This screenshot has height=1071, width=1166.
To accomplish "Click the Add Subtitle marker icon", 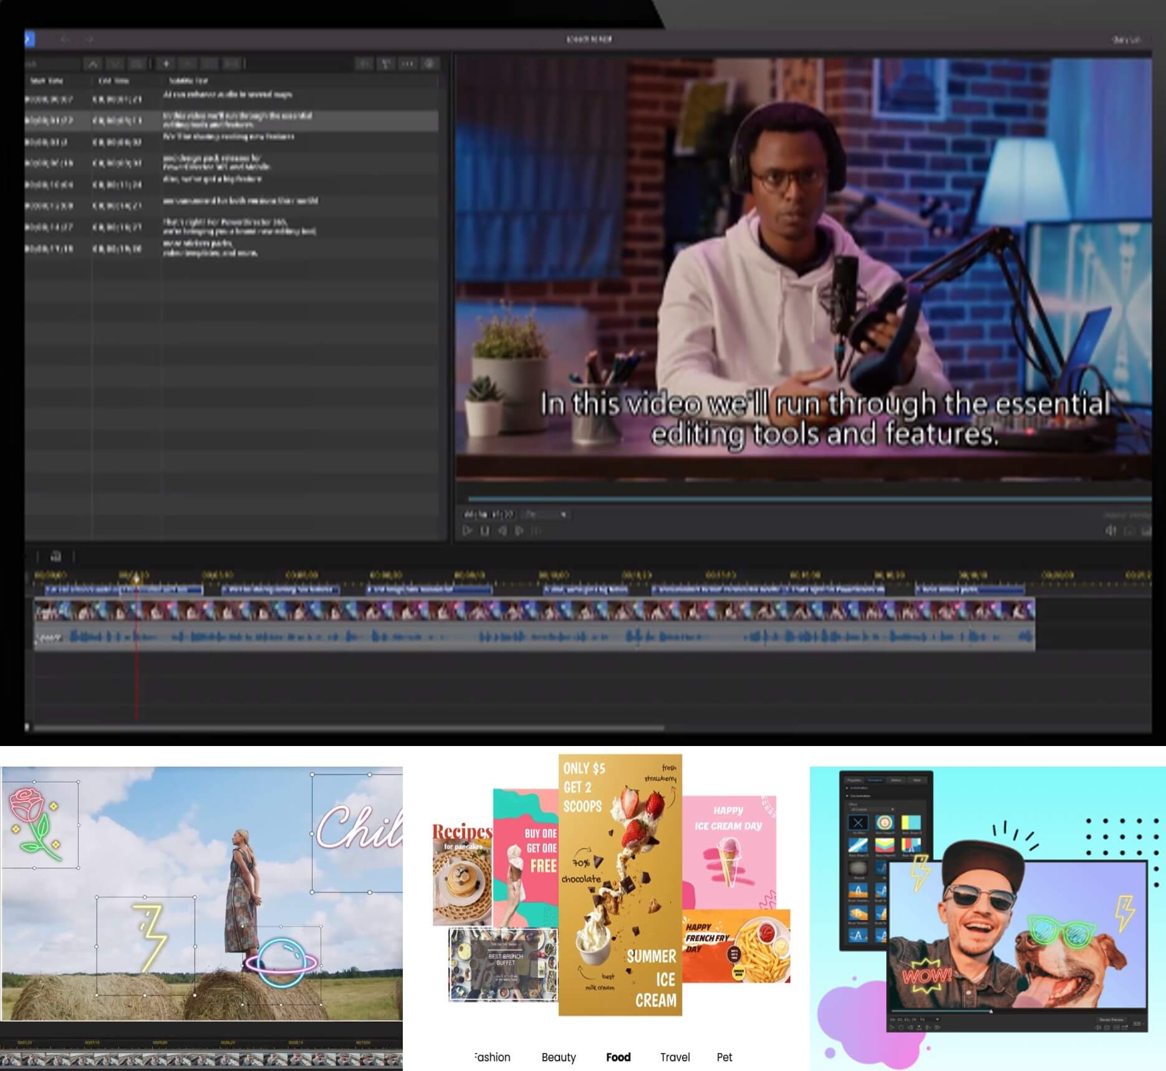I will [x=165, y=63].
